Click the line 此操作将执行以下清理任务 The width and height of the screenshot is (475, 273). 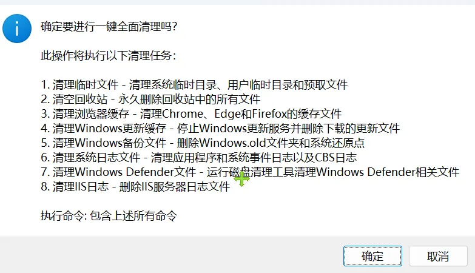pyautogui.click(x=108, y=56)
